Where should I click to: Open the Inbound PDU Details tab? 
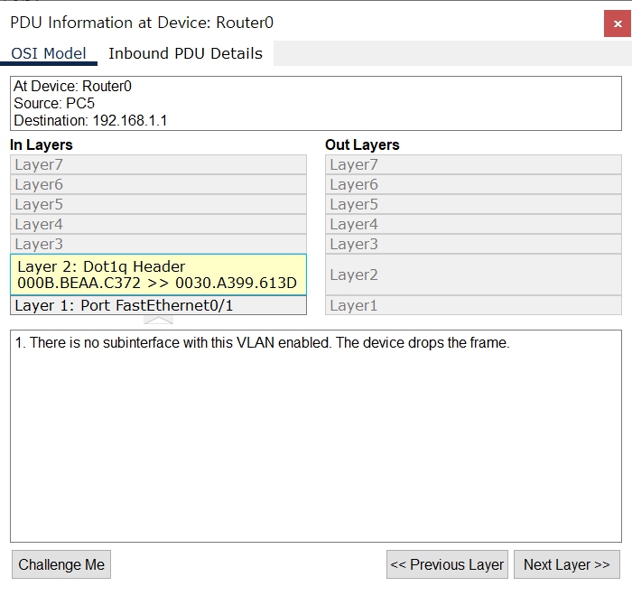click(185, 53)
